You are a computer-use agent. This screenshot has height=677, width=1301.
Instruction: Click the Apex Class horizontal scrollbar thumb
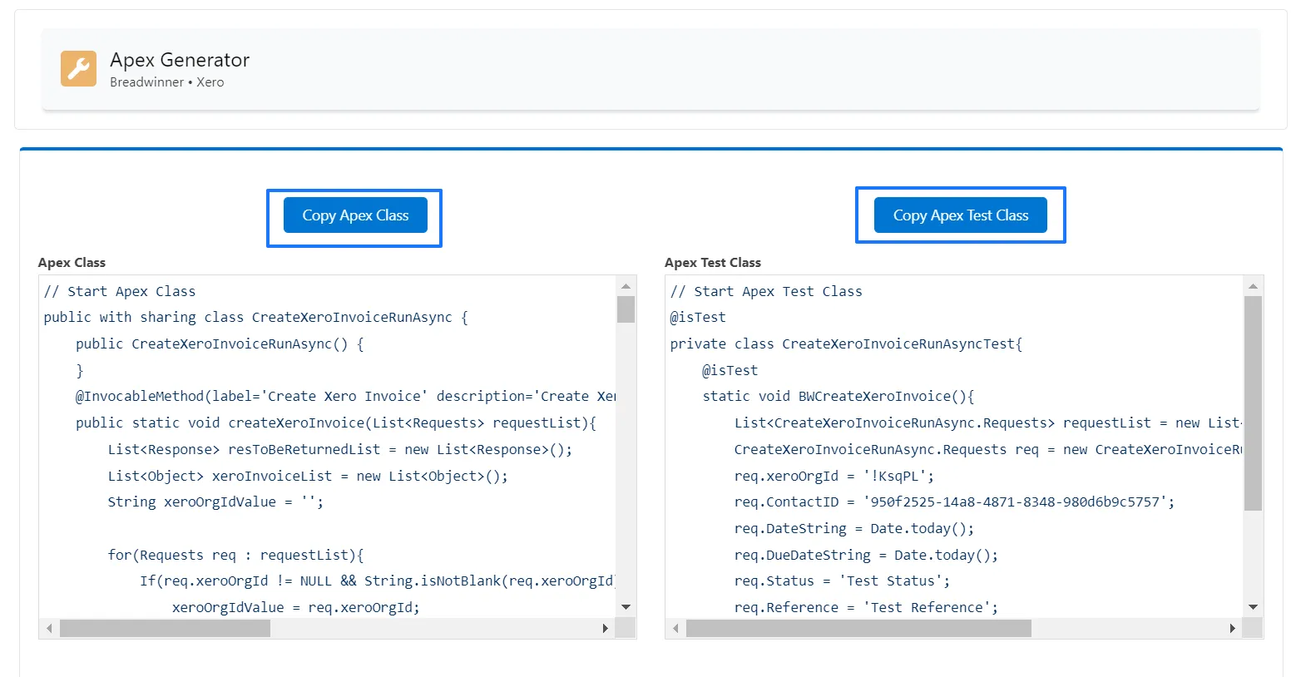[x=165, y=628]
